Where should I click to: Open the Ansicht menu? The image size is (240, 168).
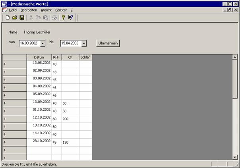point(46,10)
